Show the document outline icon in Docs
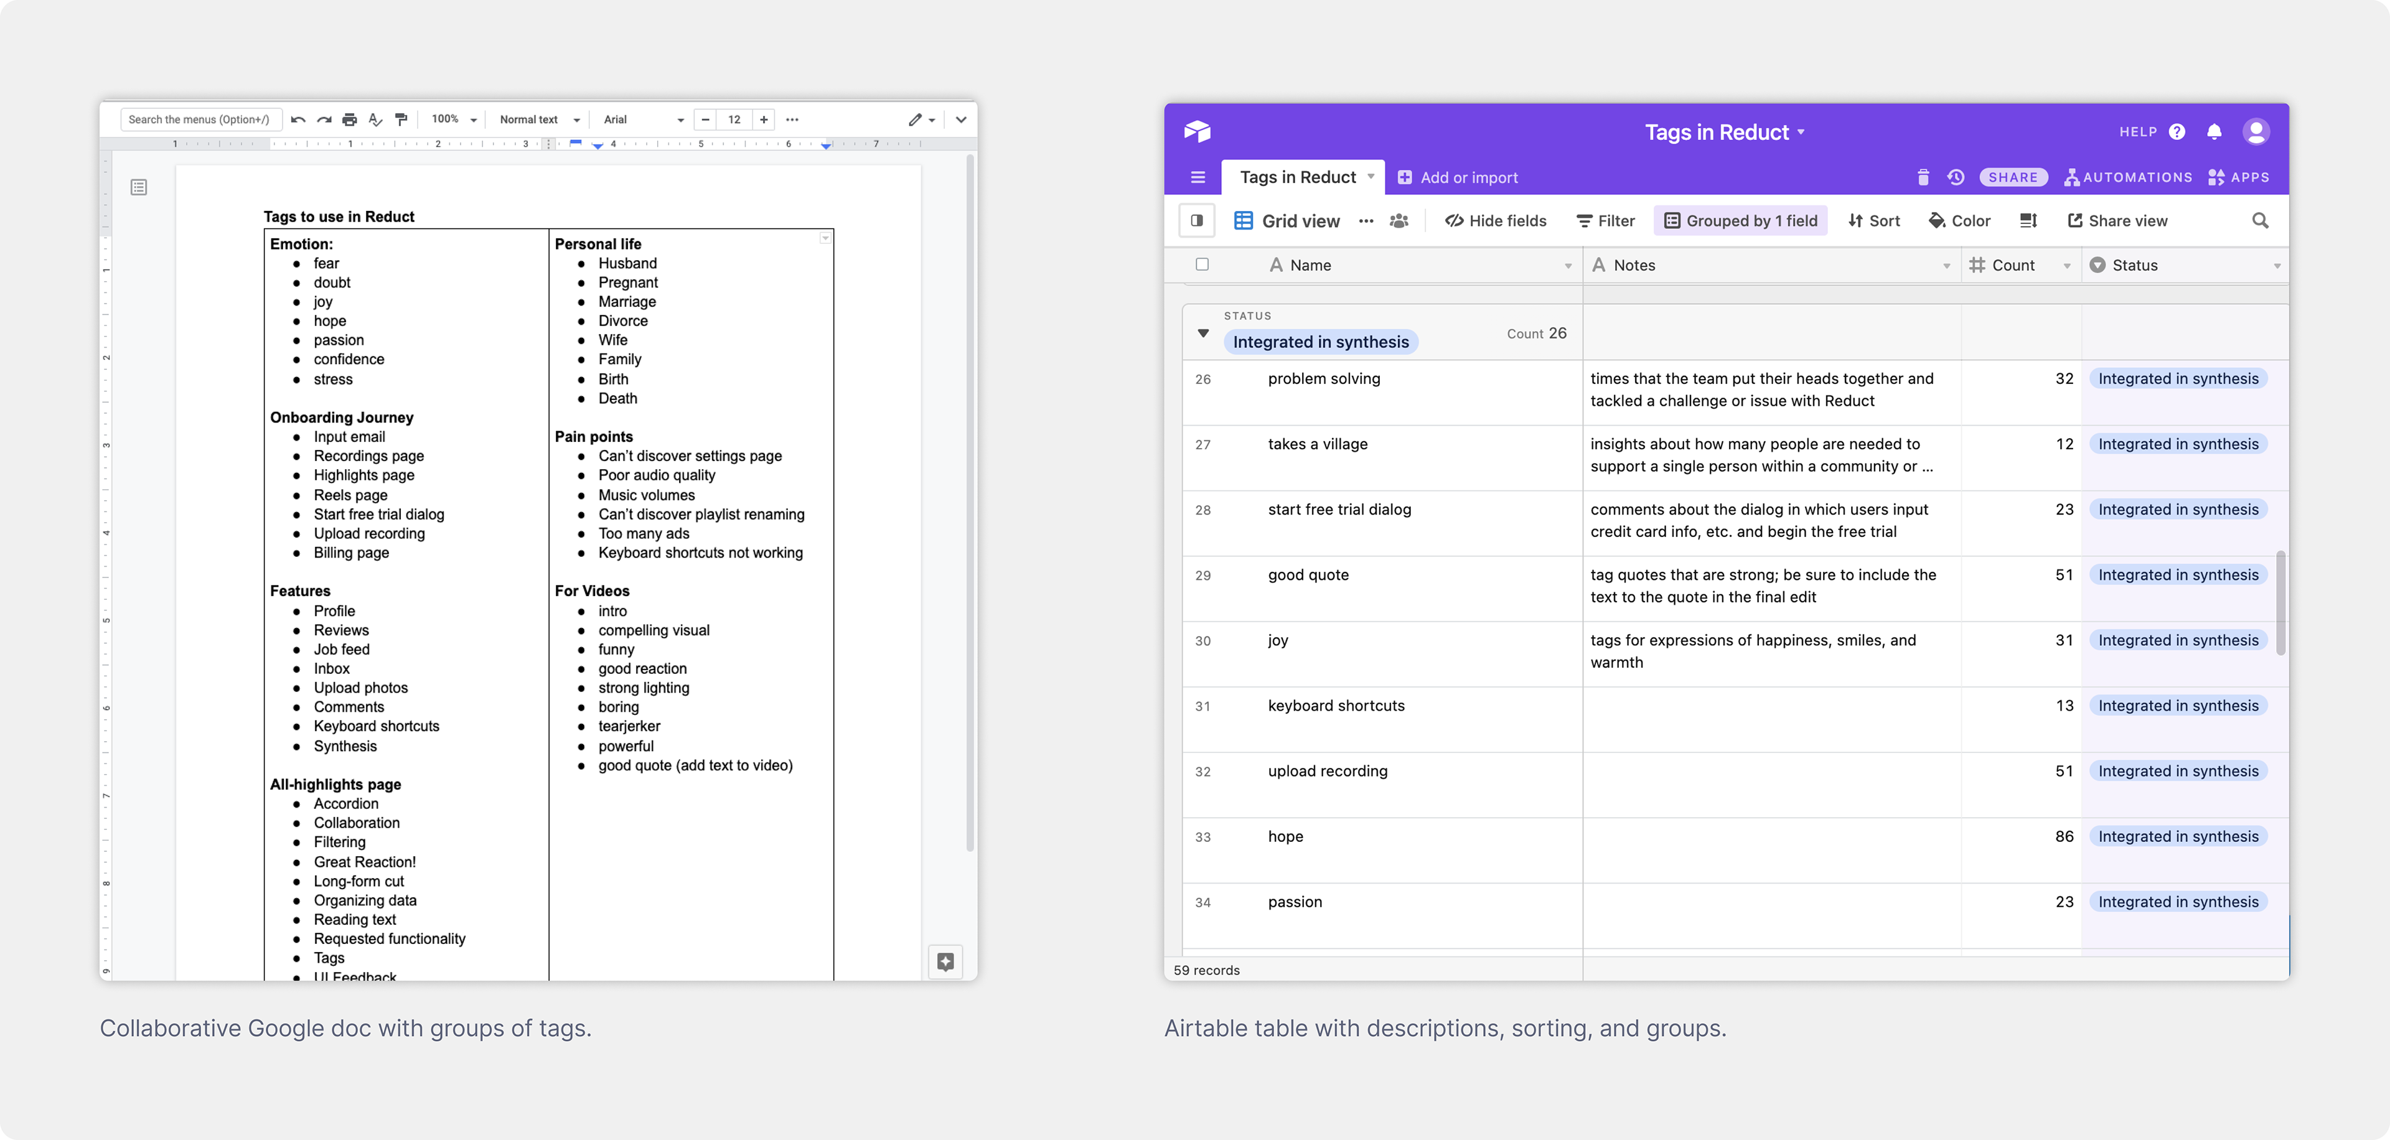2390x1140 pixels. tap(139, 187)
